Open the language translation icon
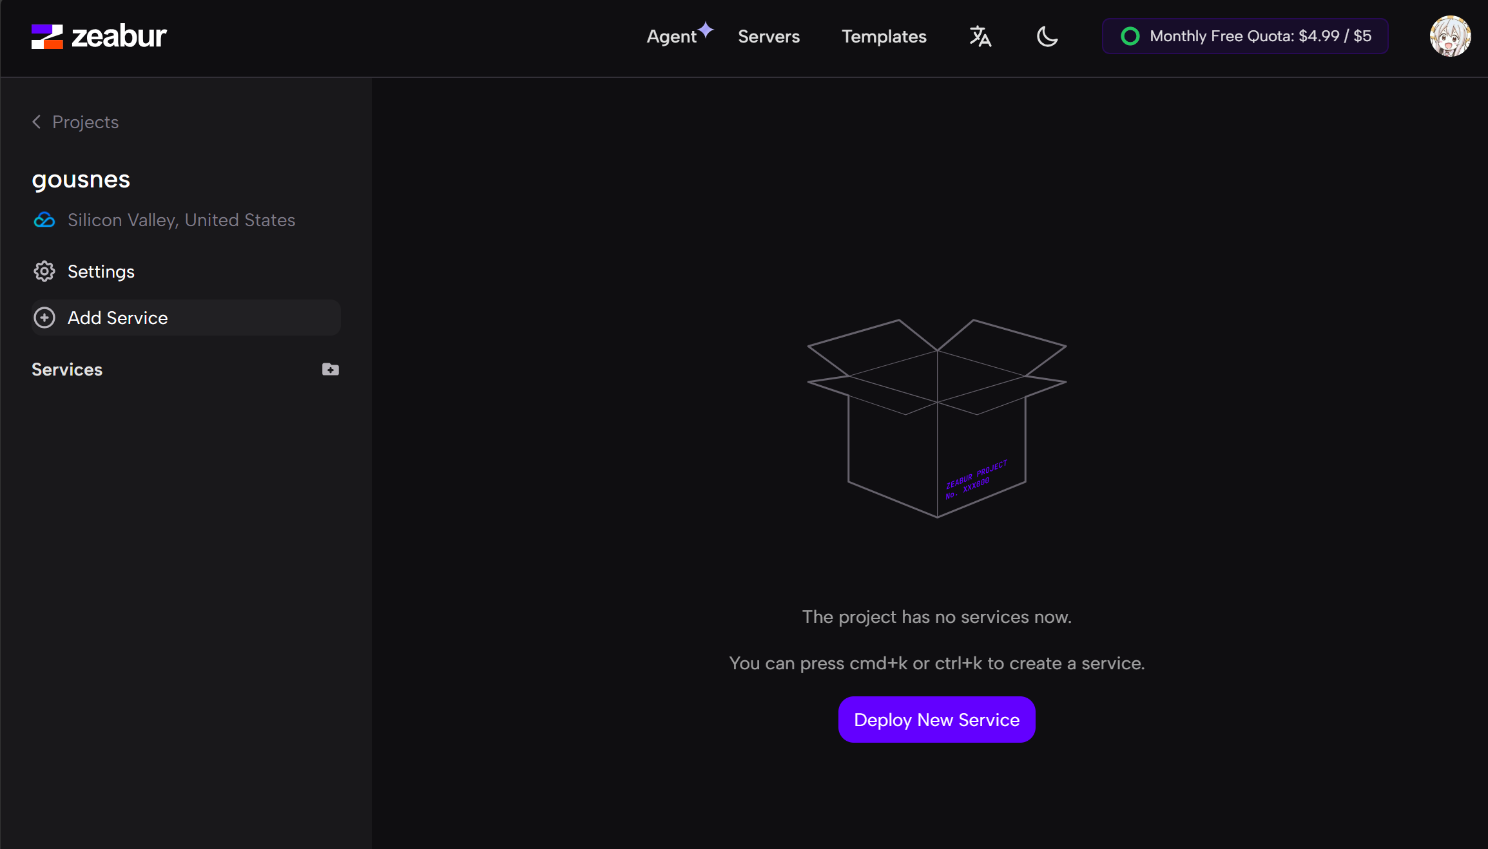 click(x=980, y=37)
